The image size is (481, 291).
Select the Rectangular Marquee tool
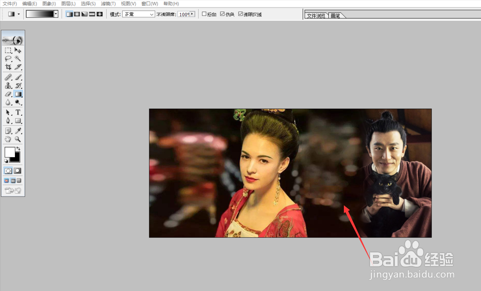coord(8,50)
